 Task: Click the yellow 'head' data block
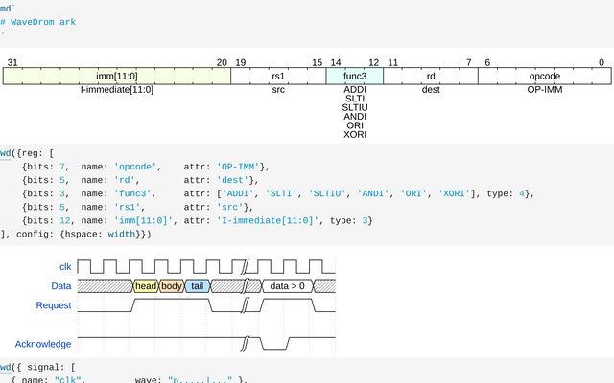(146, 286)
